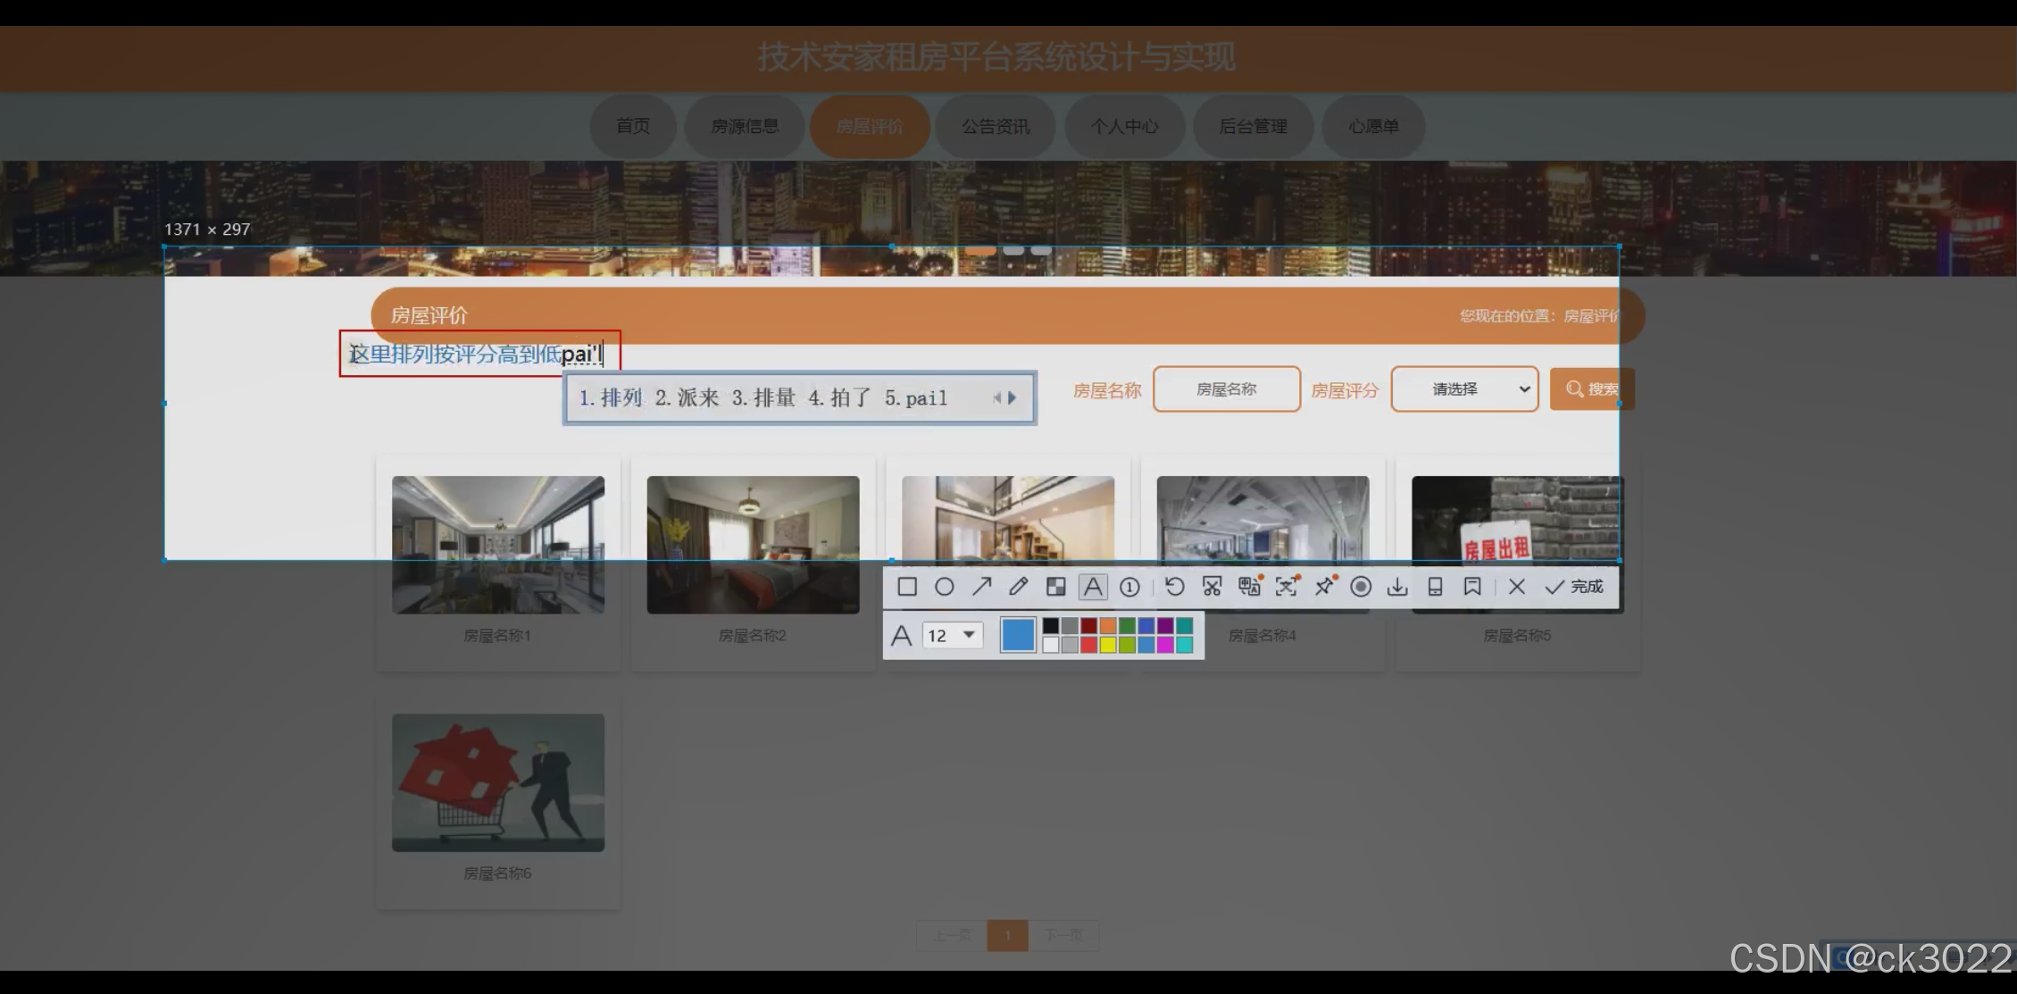Click the screen recording icon
The height and width of the screenshot is (994, 2017).
pyautogui.click(x=1361, y=587)
